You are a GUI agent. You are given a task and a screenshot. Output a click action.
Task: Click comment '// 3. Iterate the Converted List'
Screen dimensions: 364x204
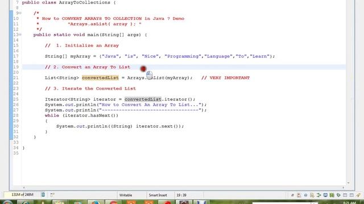tap(90, 88)
